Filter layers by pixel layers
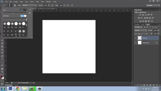The width and height of the screenshot is (161, 91). coord(145,27)
